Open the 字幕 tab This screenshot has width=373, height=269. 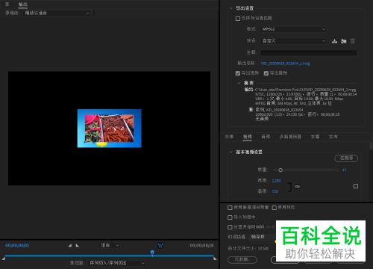click(x=315, y=137)
